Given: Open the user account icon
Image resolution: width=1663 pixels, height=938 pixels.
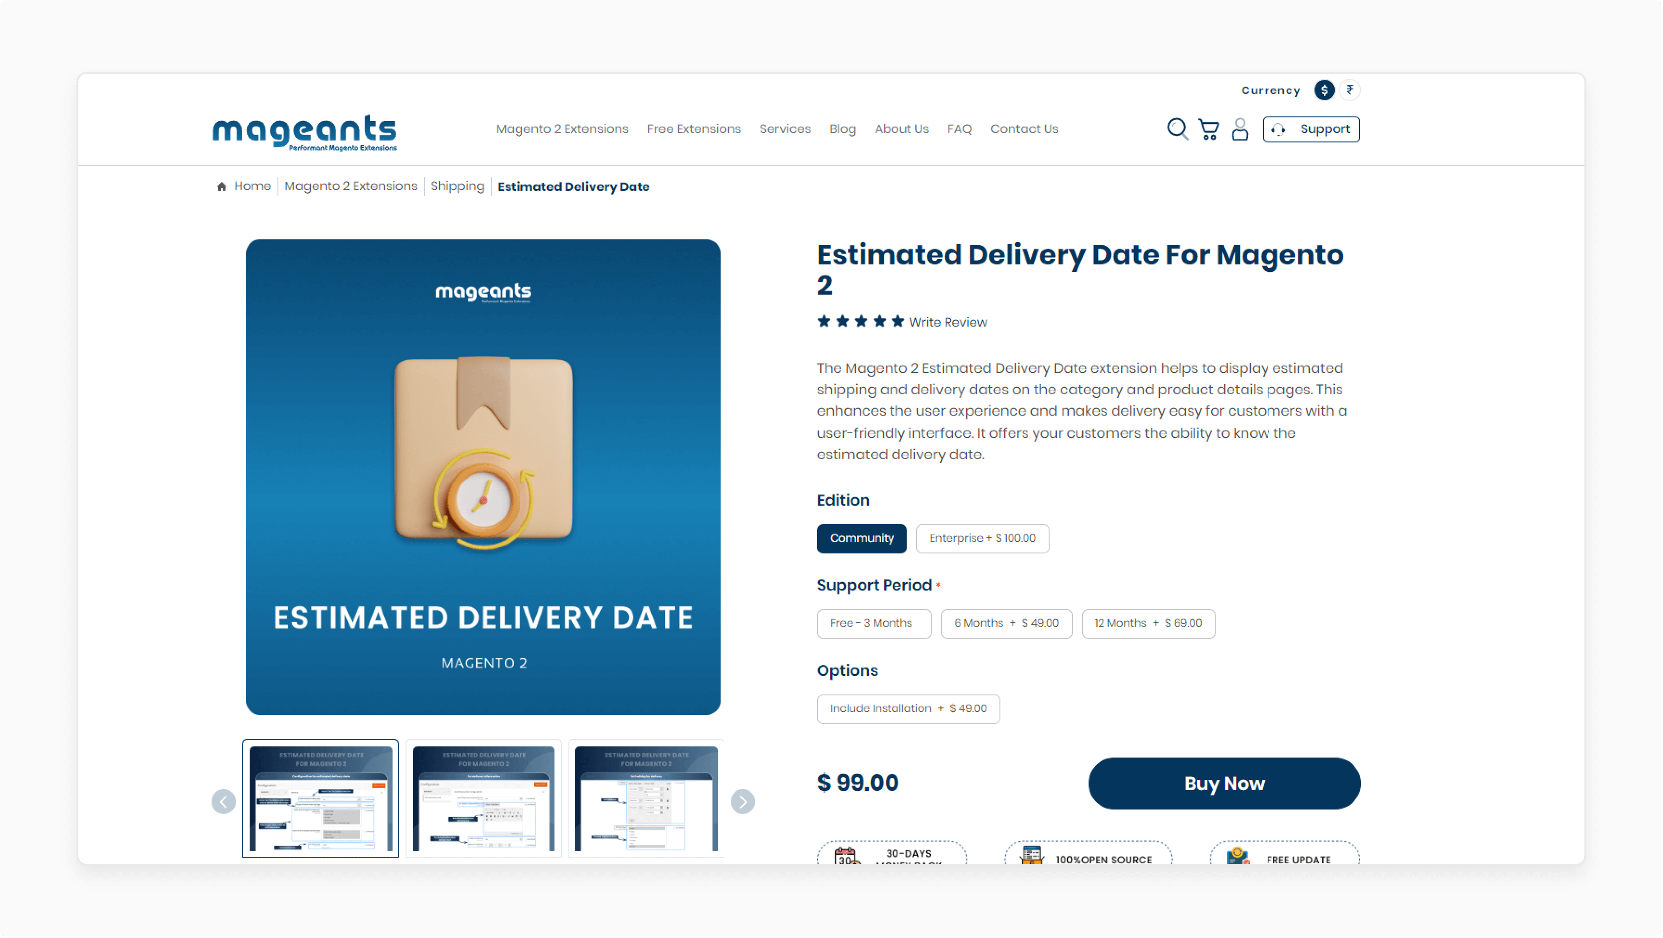Looking at the screenshot, I should pos(1239,129).
